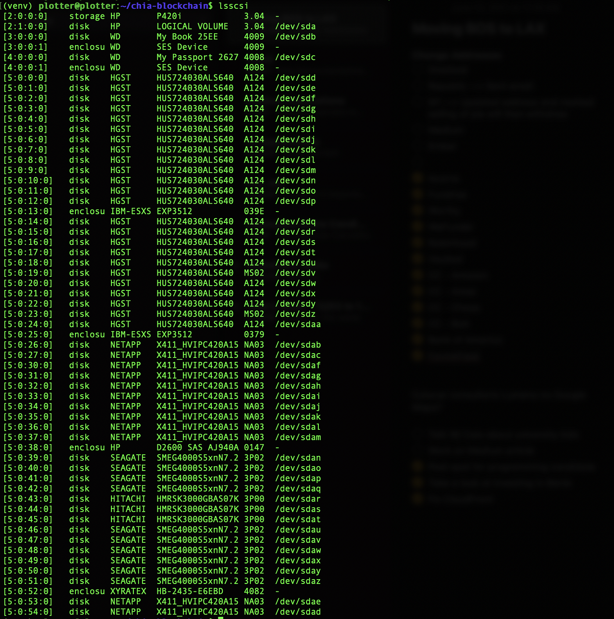Image resolution: width=614 pixels, height=619 pixels.
Task: Click the "/dev/sdaf" device path
Action: click(298, 365)
